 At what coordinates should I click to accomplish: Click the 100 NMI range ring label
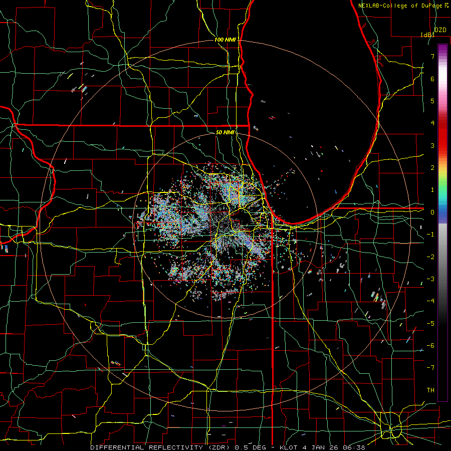(225, 40)
